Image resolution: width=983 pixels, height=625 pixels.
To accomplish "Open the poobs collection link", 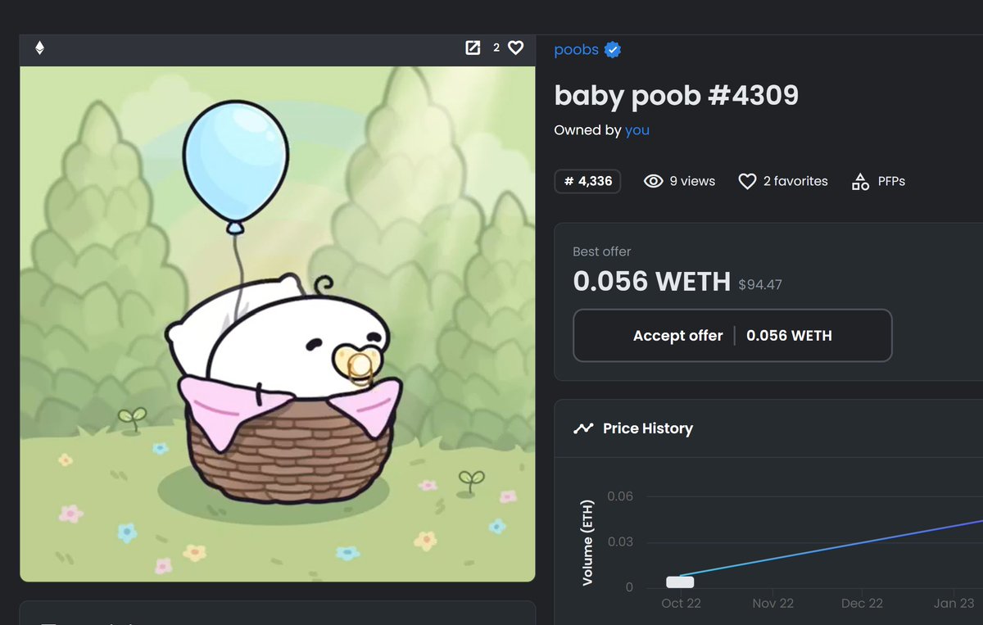I will pyautogui.click(x=576, y=50).
